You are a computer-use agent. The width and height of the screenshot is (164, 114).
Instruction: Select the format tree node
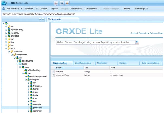pos(36,89)
